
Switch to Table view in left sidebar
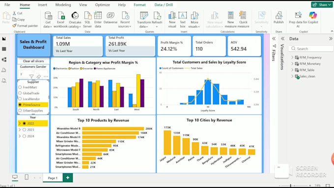coord(4,49)
